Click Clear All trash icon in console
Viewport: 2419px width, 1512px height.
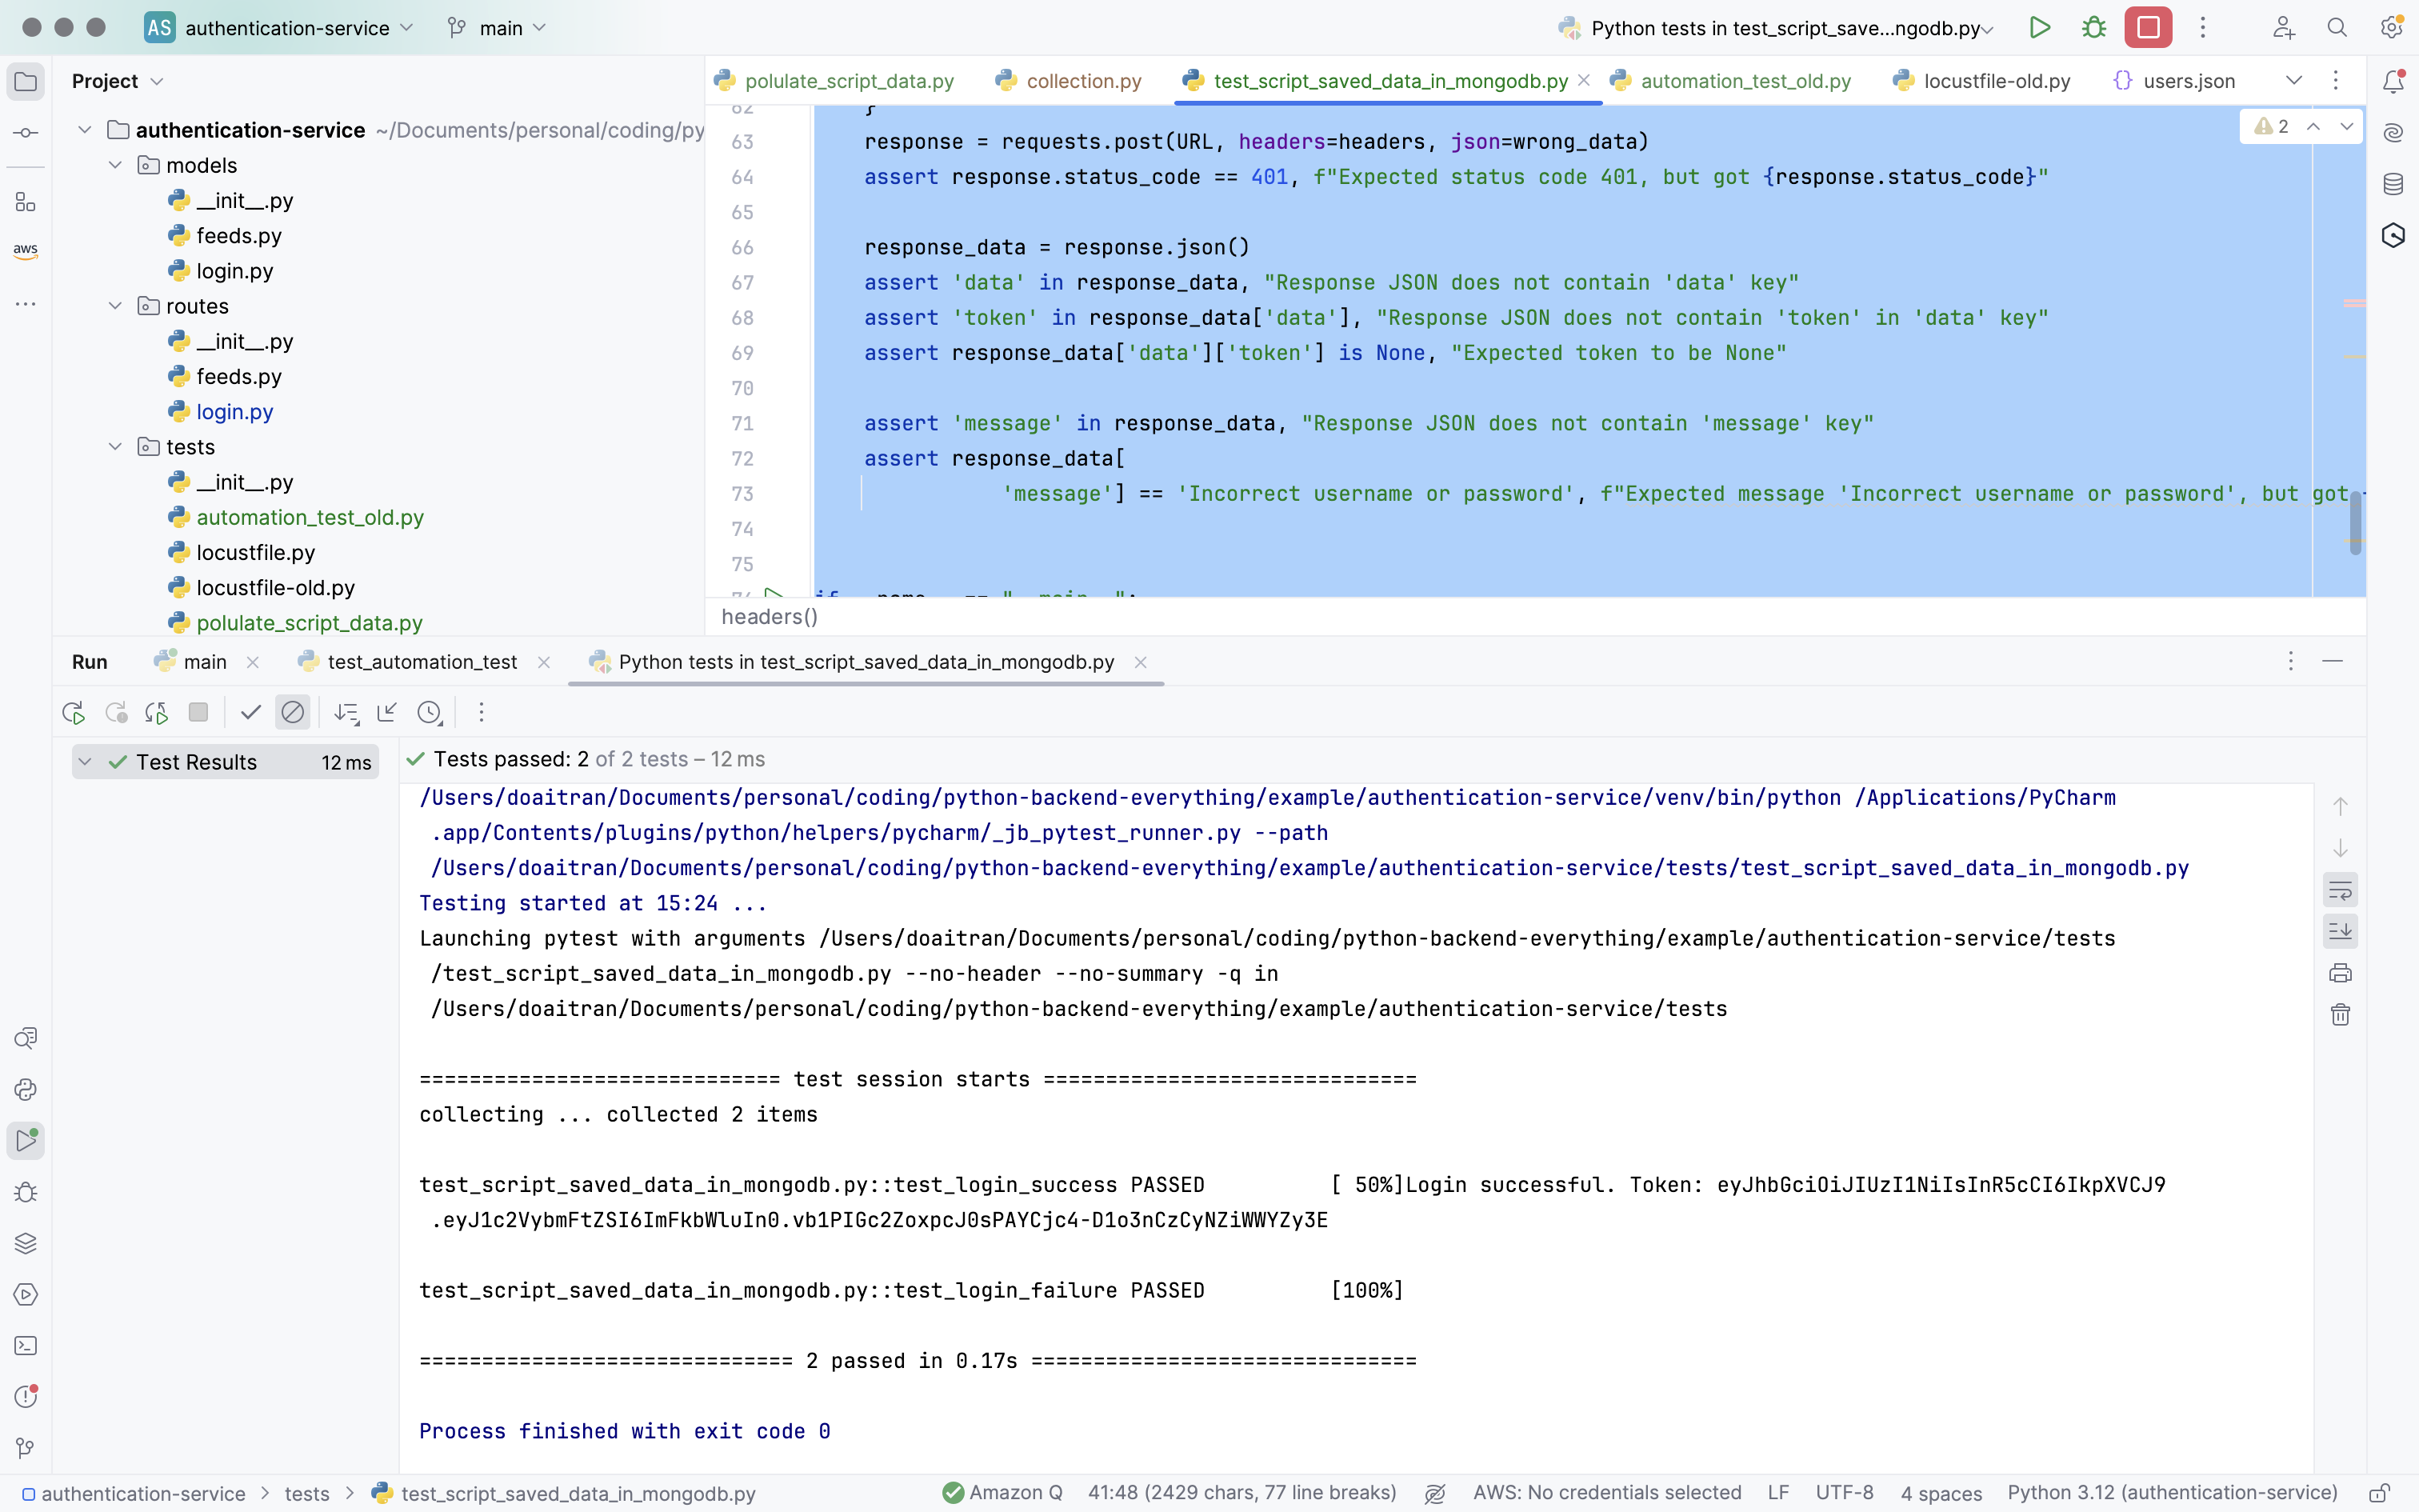(2340, 1015)
